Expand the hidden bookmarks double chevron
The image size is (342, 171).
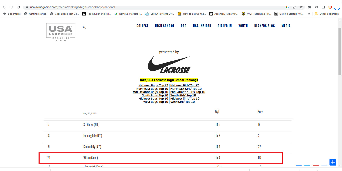(309, 14)
